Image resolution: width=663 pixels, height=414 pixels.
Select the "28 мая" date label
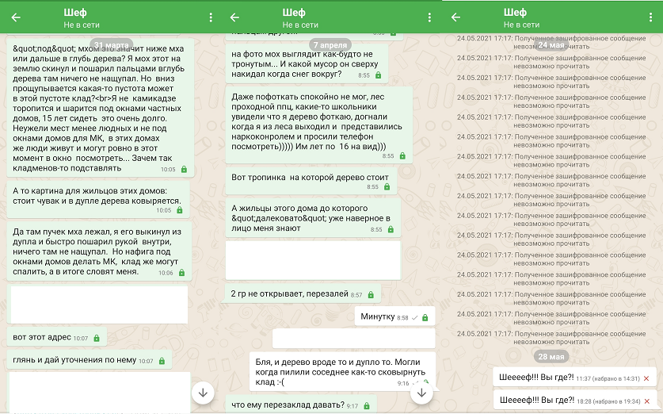[x=551, y=355]
